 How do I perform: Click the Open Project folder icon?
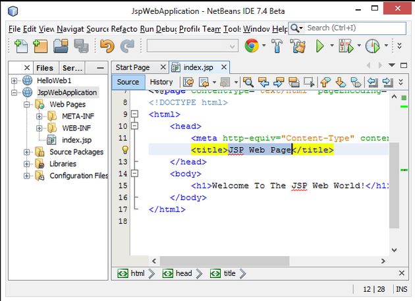pos(61,46)
